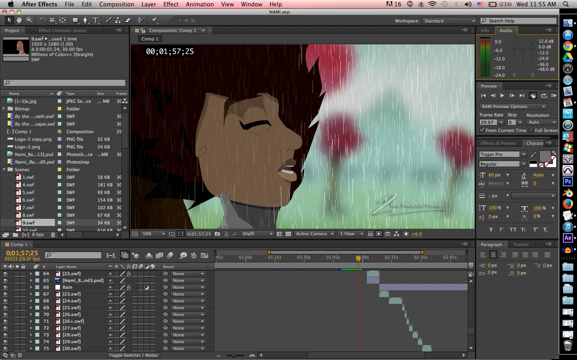The width and height of the screenshot is (577, 360).
Task: Hide layer 64 [22.swf] eye
Action: pos(5,274)
